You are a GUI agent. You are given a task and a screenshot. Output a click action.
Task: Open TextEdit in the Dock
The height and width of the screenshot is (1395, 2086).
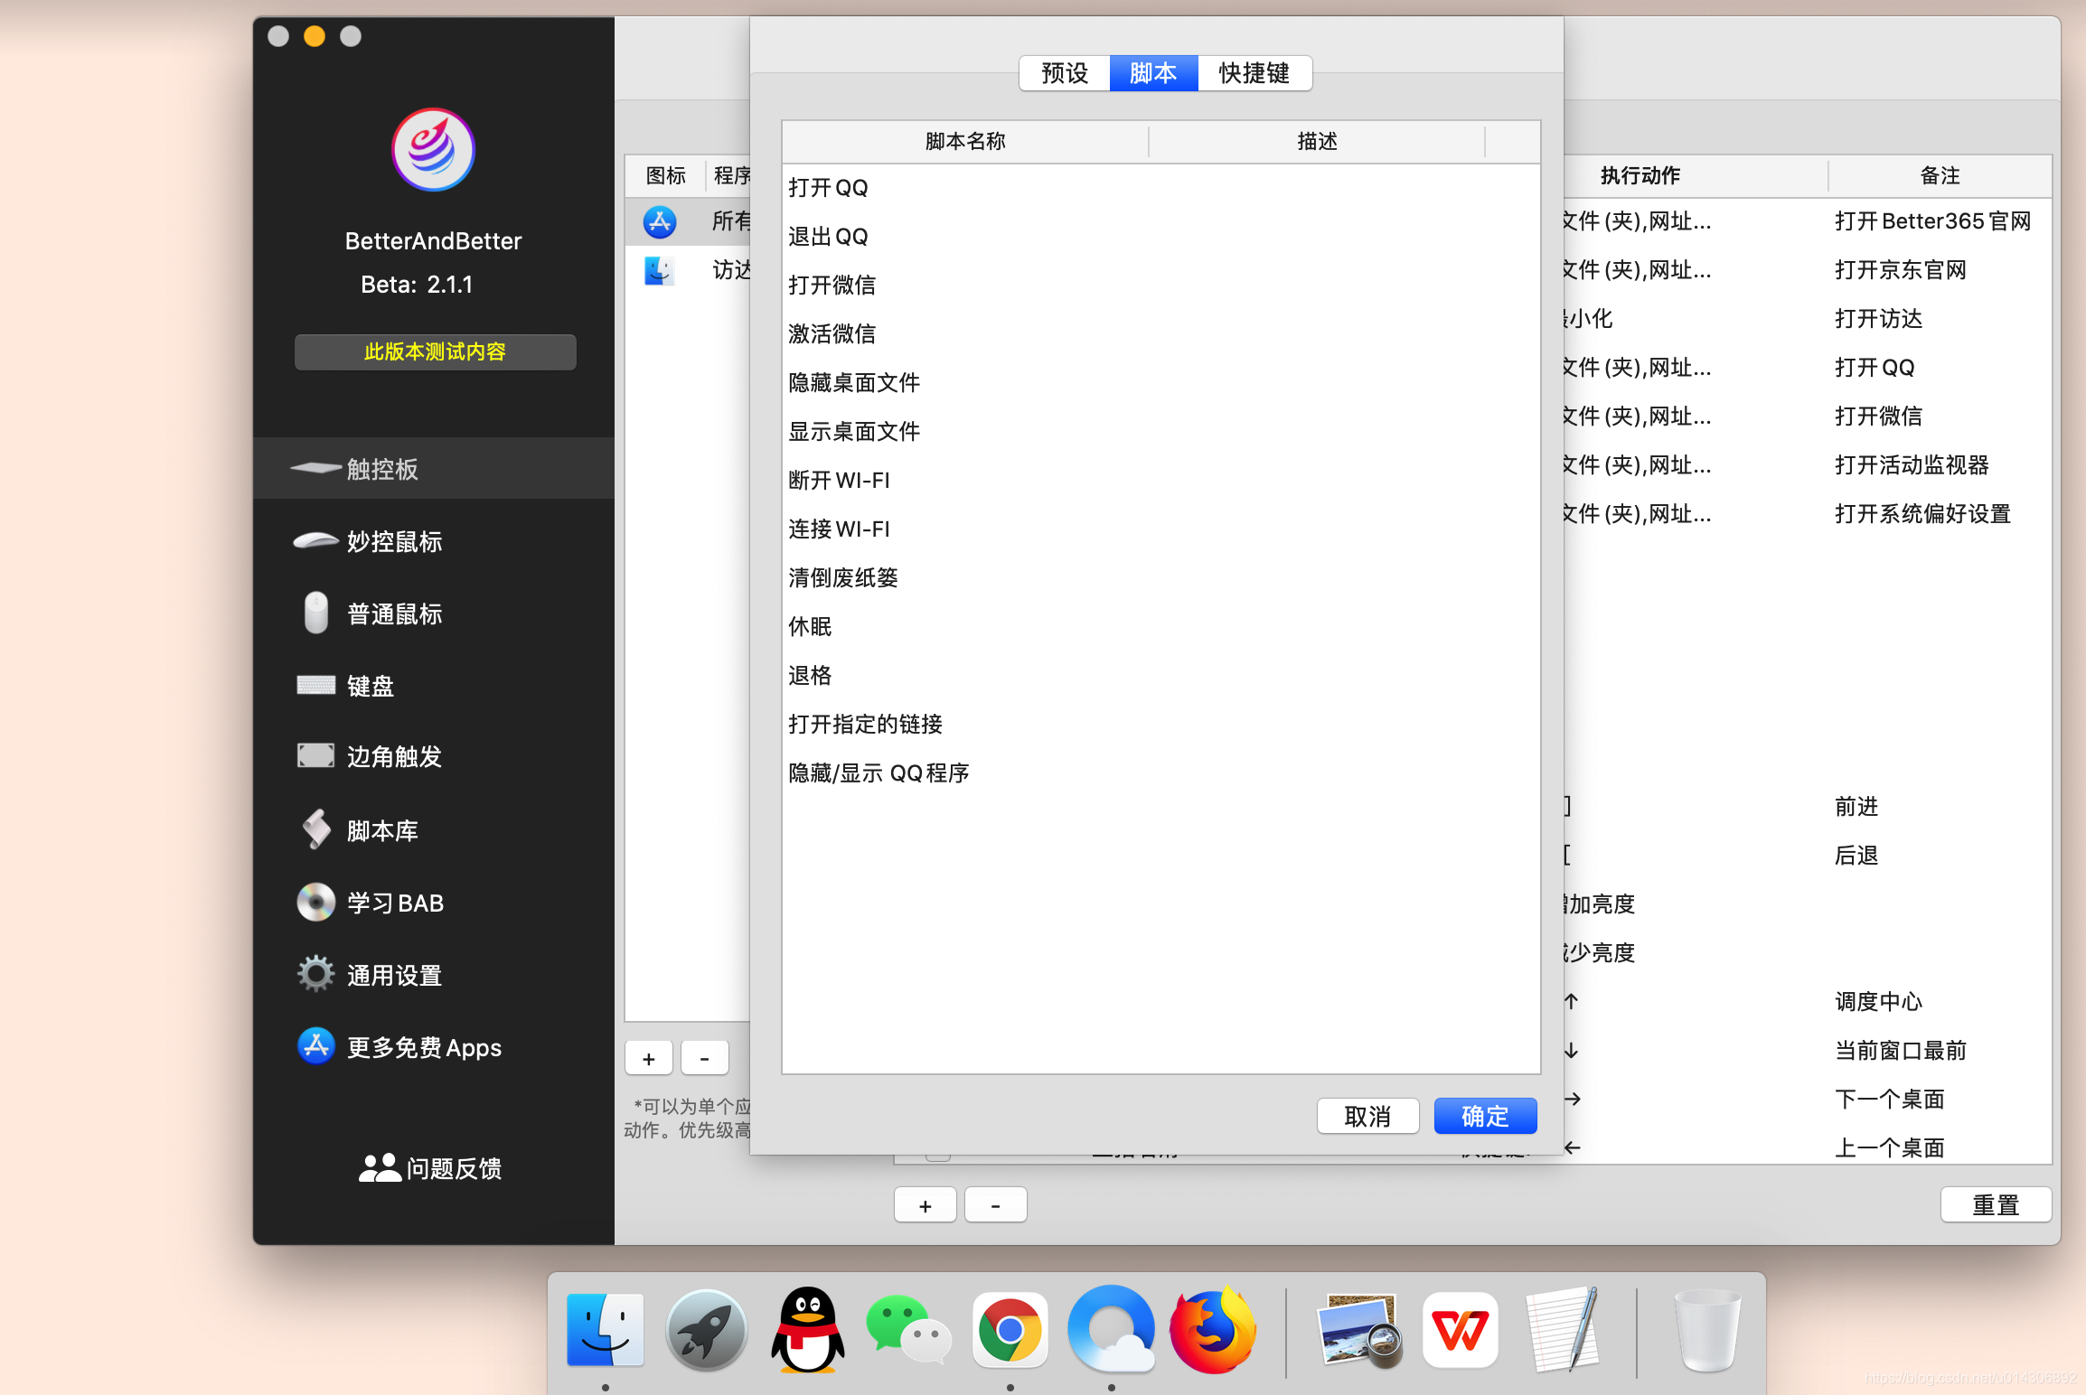(1562, 1330)
